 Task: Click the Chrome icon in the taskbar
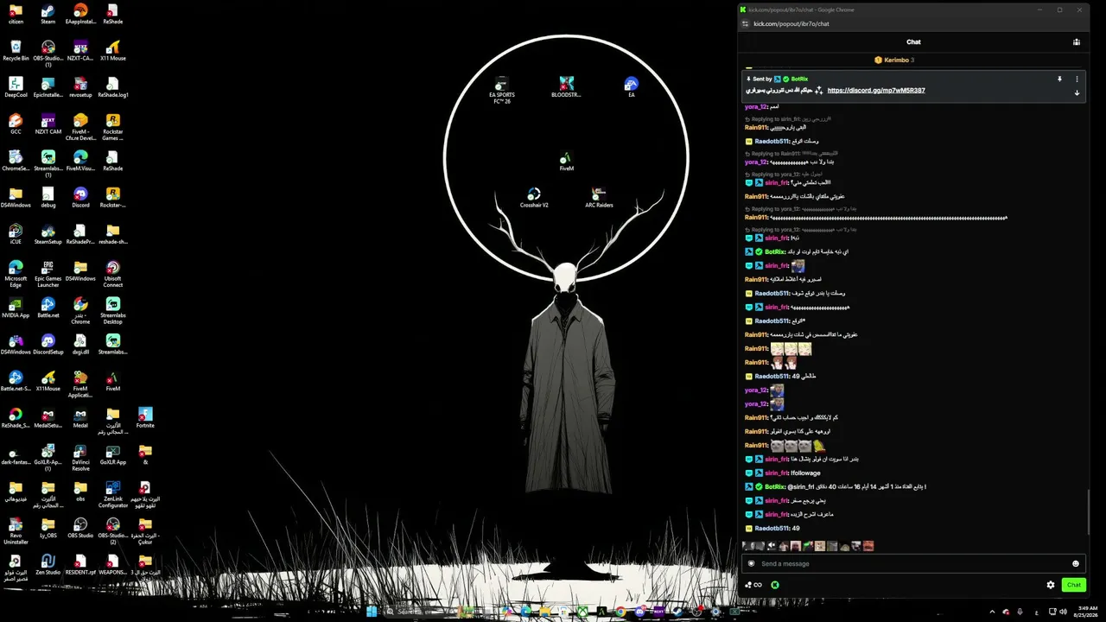coord(620,612)
